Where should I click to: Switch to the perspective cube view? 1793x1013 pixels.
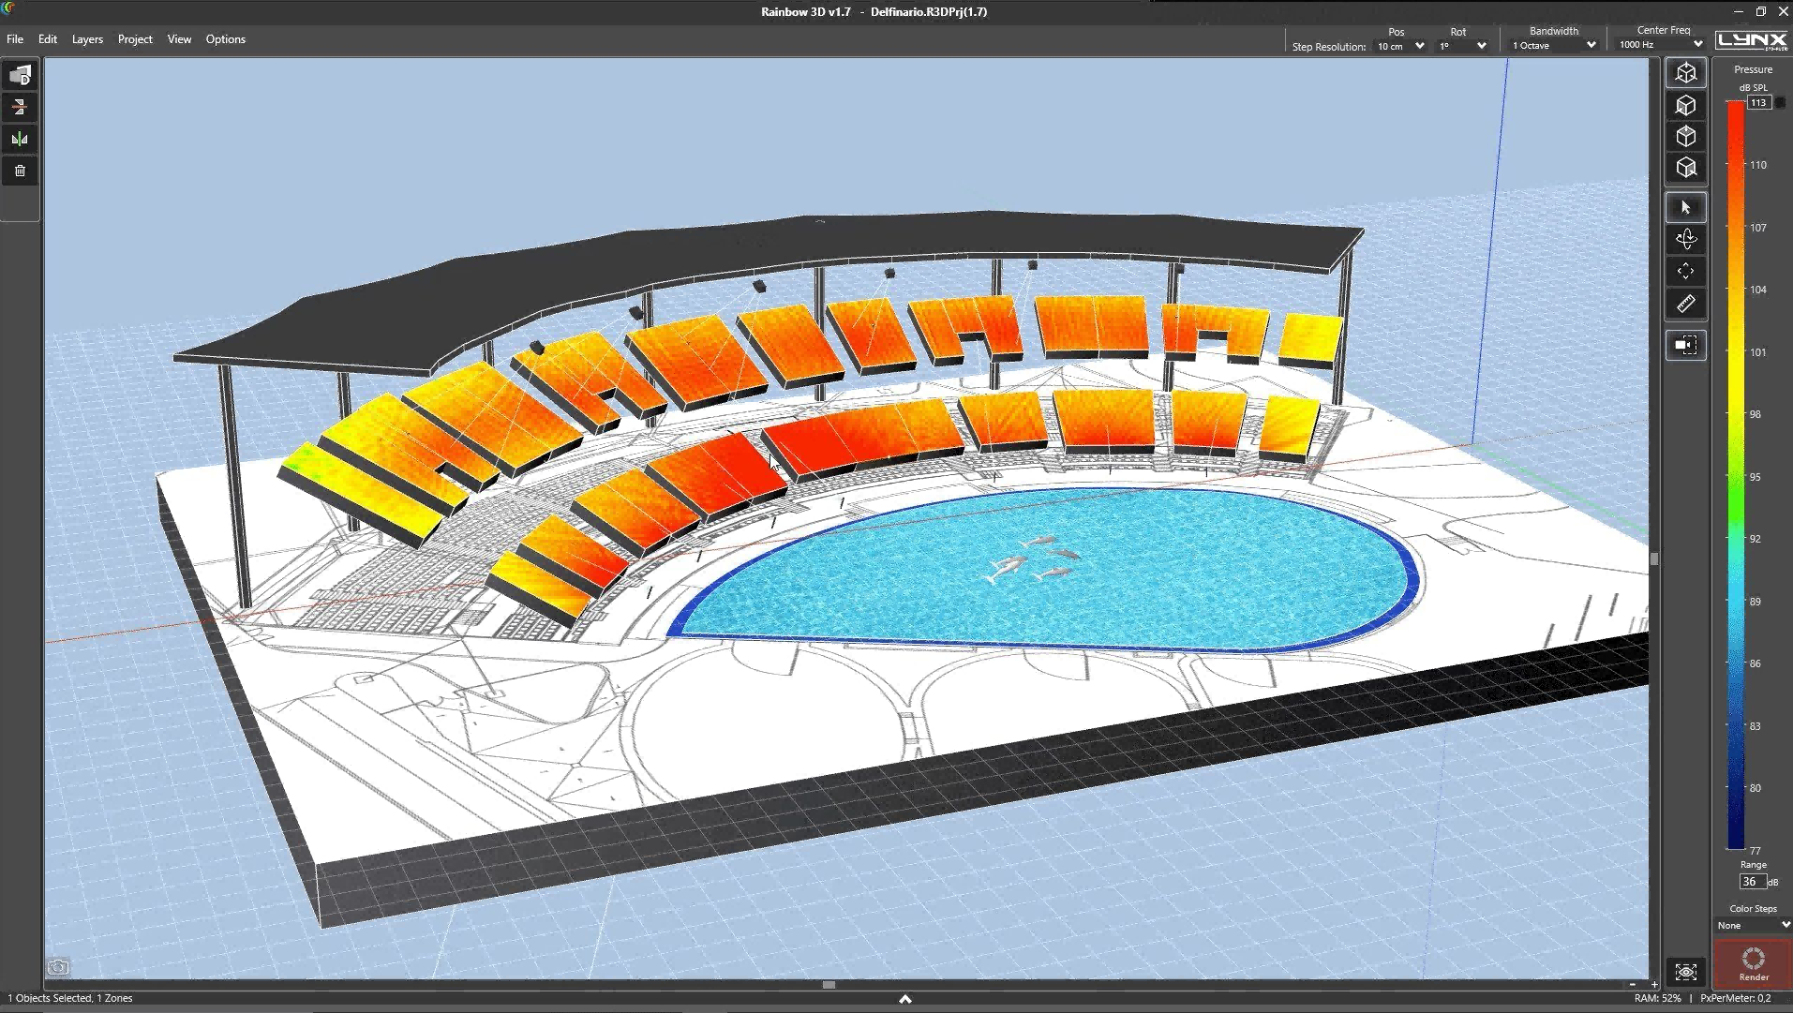[1685, 73]
